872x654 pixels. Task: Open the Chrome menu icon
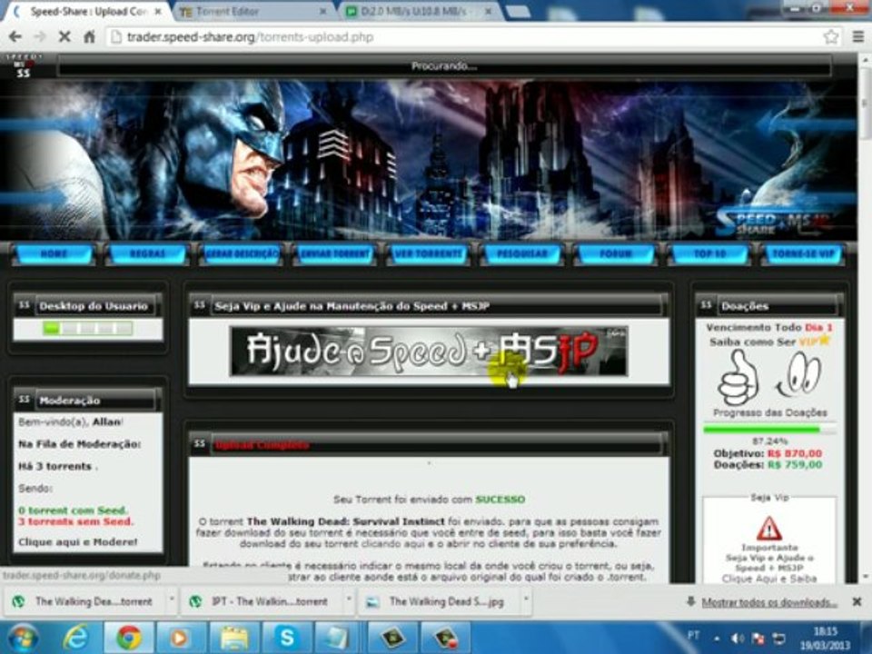pyautogui.click(x=858, y=37)
